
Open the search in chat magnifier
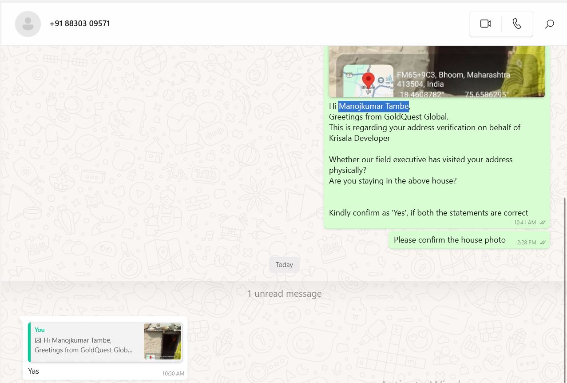tap(549, 24)
